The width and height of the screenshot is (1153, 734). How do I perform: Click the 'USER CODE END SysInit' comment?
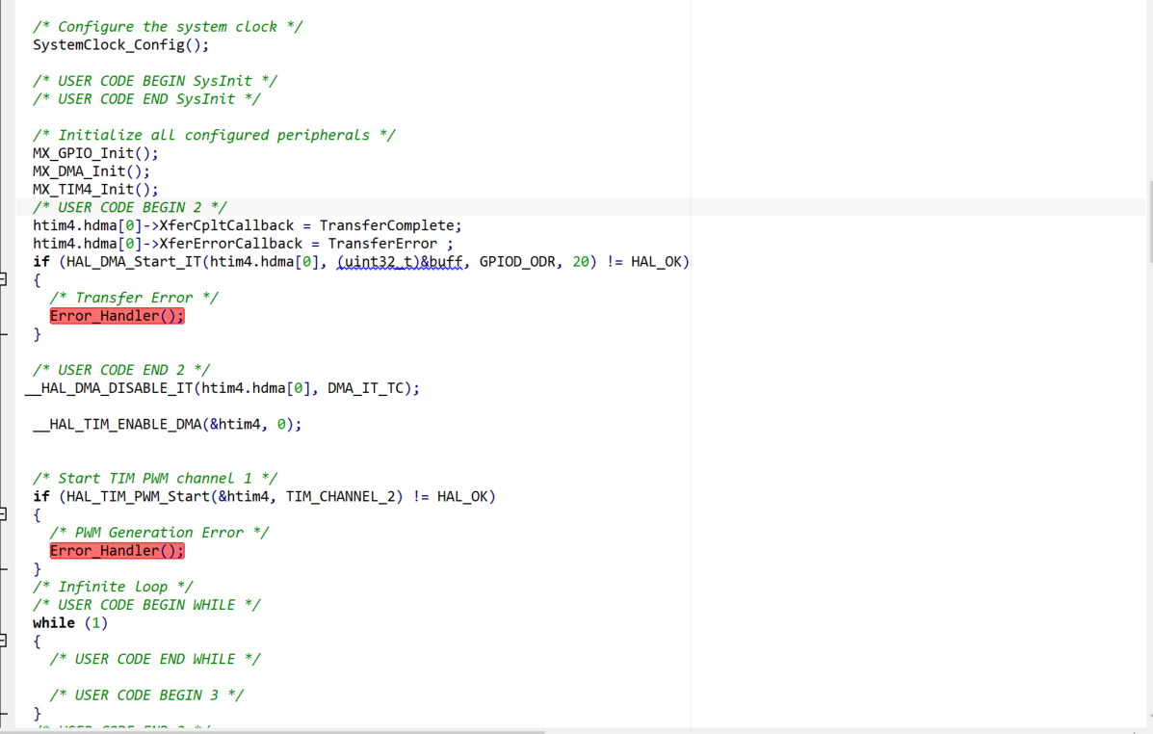pyautogui.click(x=146, y=99)
